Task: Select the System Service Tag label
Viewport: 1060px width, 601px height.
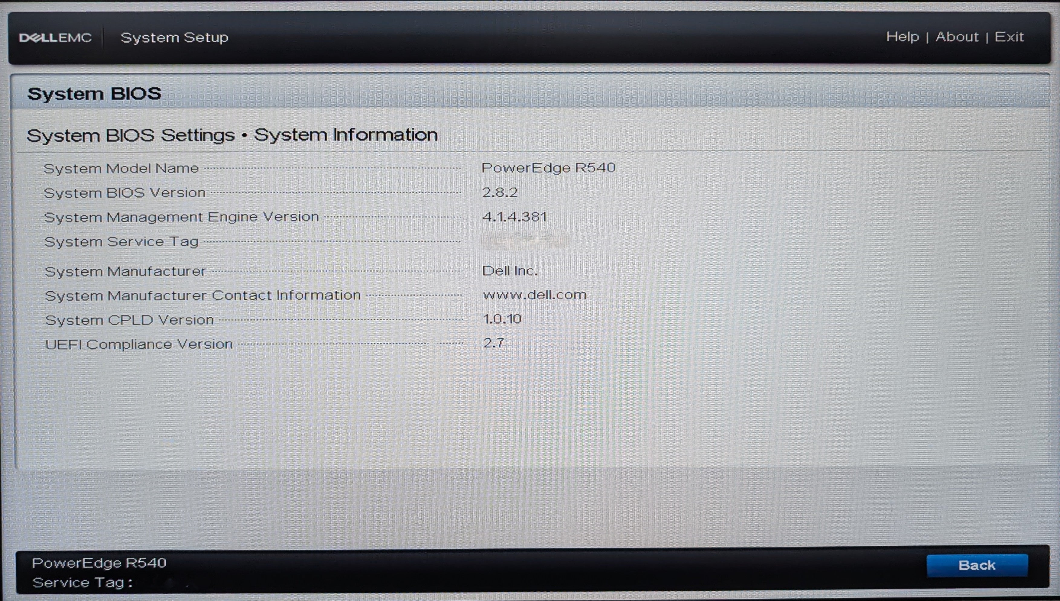Action: click(122, 241)
